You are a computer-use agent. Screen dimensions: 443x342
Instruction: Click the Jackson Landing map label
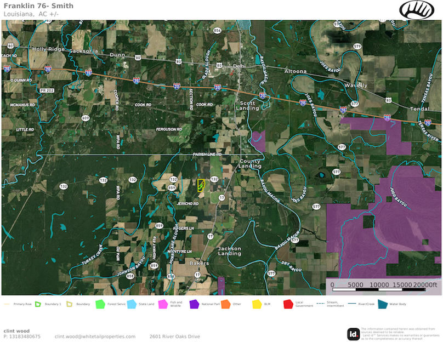point(229,251)
